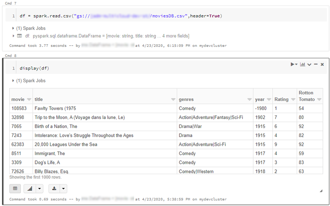Open Cmd 8 cell actions chevron menu
This screenshot has height=206, width=330.
pyautogui.click(x=309, y=65)
